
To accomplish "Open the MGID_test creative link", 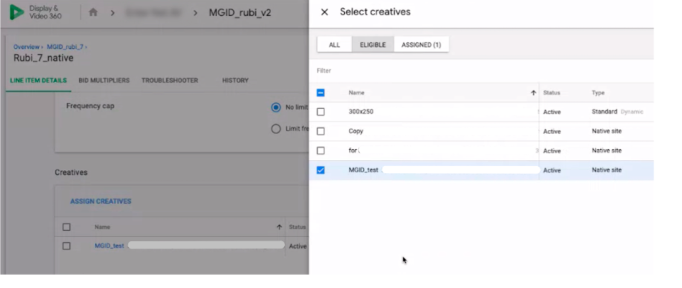I will (x=109, y=246).
